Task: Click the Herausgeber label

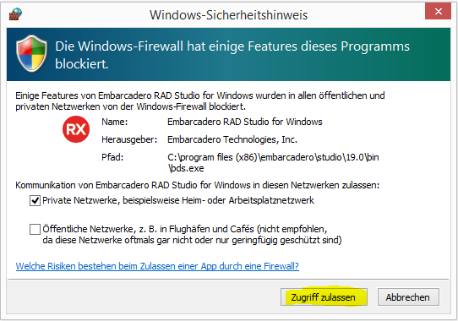Action: [x=129, y=140]
